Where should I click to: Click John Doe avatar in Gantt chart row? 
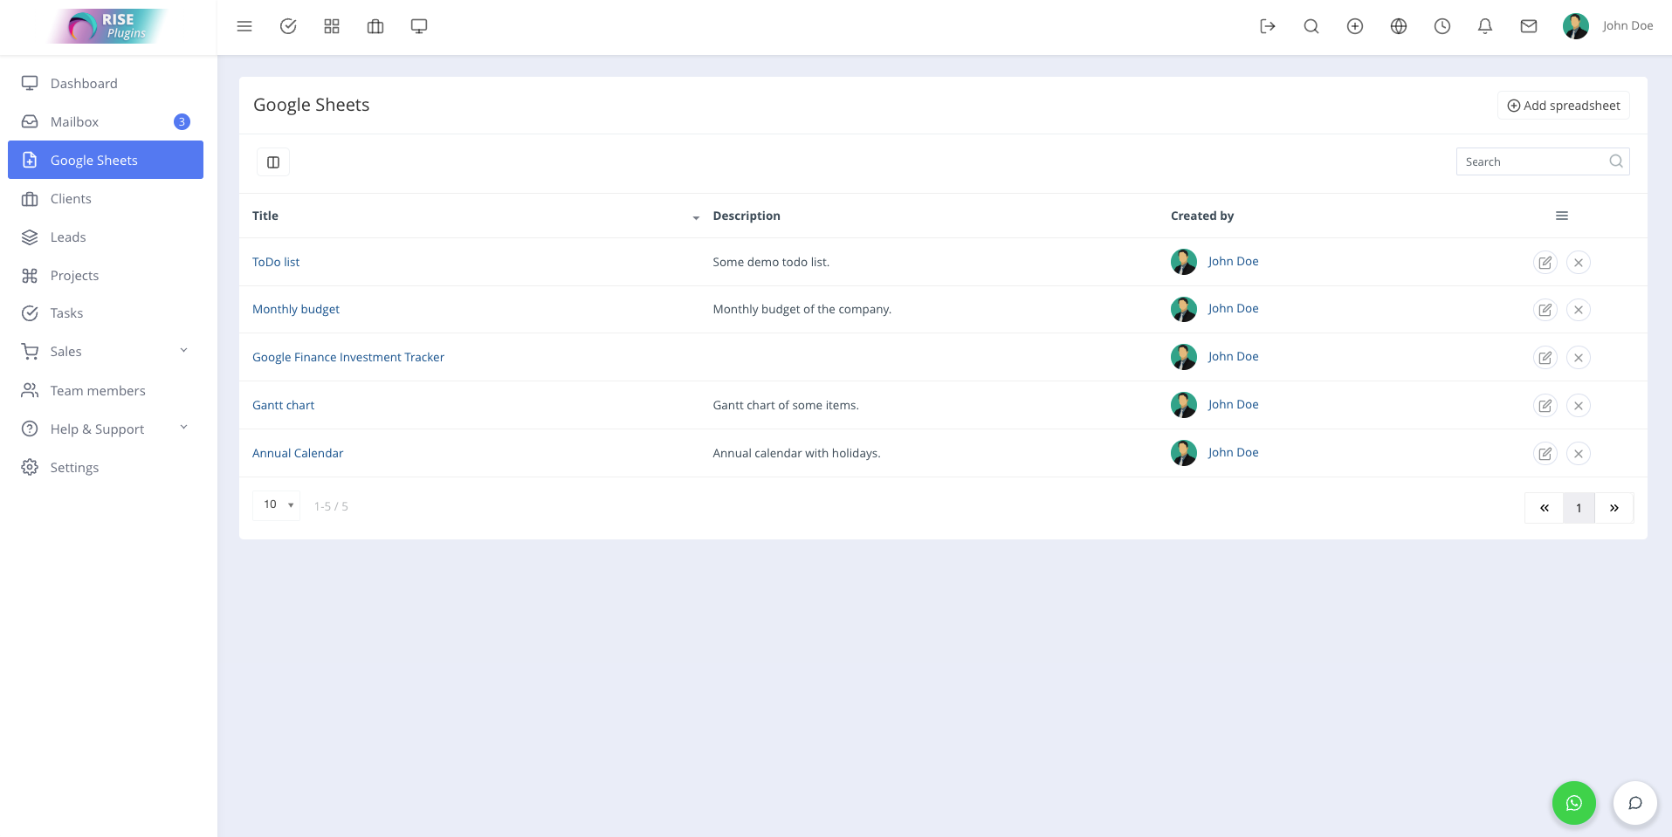click(1184, 405)
